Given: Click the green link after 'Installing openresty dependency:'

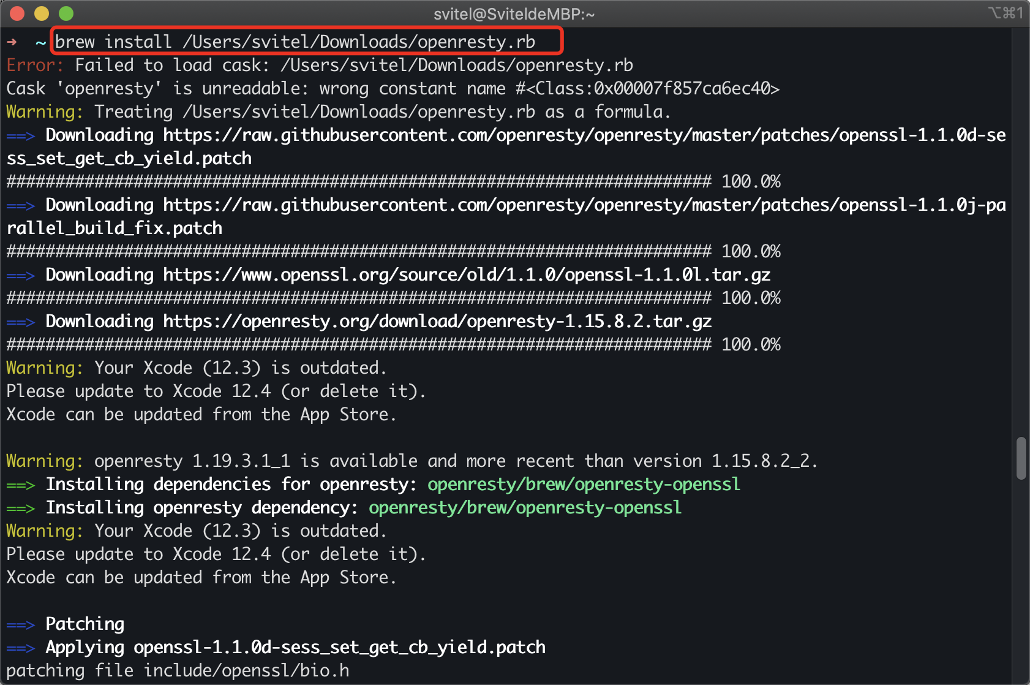Looking at the screenshot, I should click(525, 507).
